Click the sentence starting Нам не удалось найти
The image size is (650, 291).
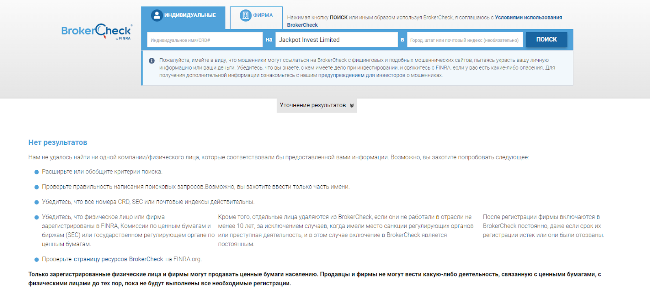click(279, 157)
